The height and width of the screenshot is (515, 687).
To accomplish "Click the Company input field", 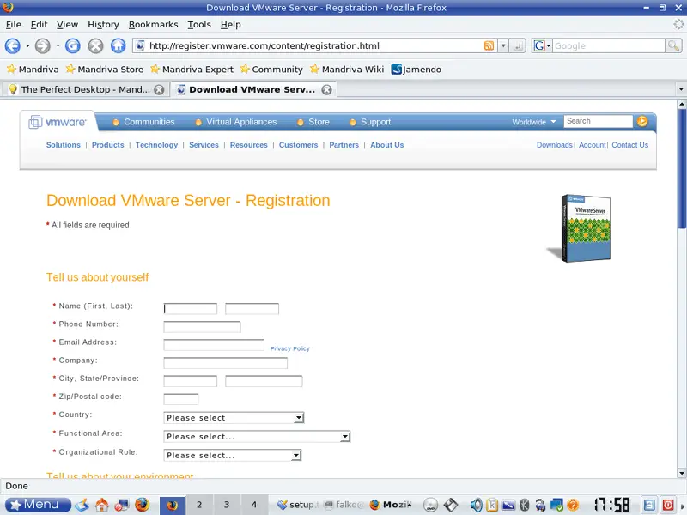I will pyautogui.click(x=225, y=363).
